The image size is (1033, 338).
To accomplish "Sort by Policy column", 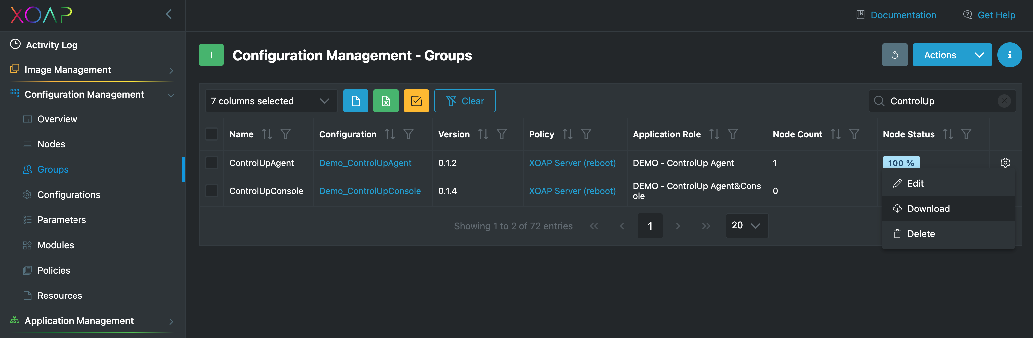I will (x=567, y=134).
